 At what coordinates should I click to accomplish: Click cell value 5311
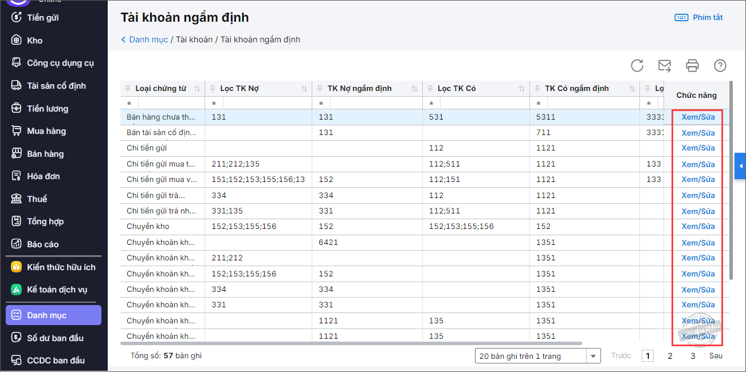tap(545, 117)
